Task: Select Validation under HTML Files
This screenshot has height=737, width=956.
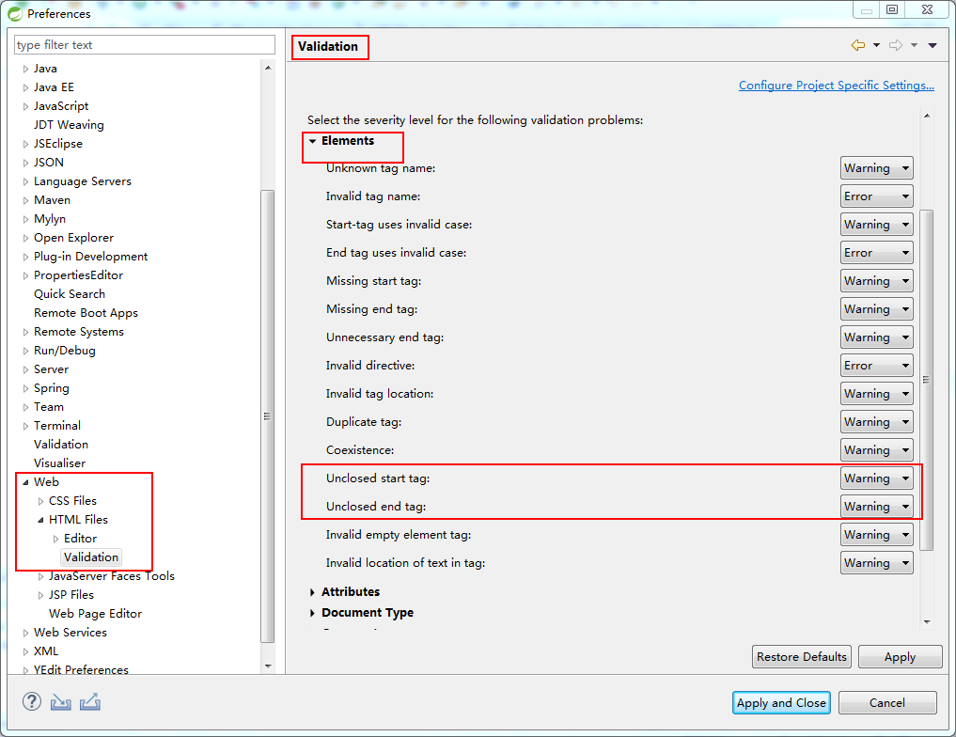Action: [x=90, y=557]
